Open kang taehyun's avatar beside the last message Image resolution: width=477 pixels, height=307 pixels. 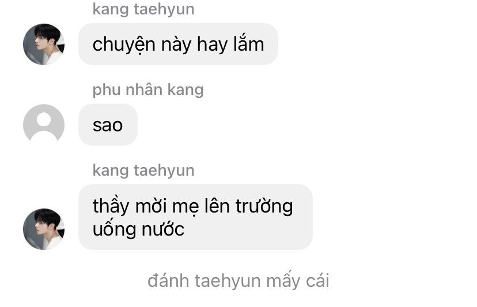click(44, 229)
